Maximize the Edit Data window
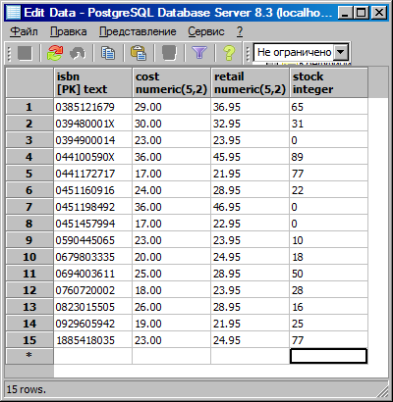 point(362,13)
